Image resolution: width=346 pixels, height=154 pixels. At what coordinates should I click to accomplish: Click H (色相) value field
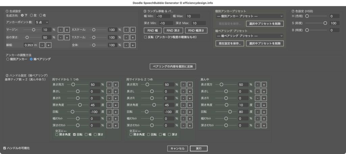pyautogui.click(x=335, y=16)
